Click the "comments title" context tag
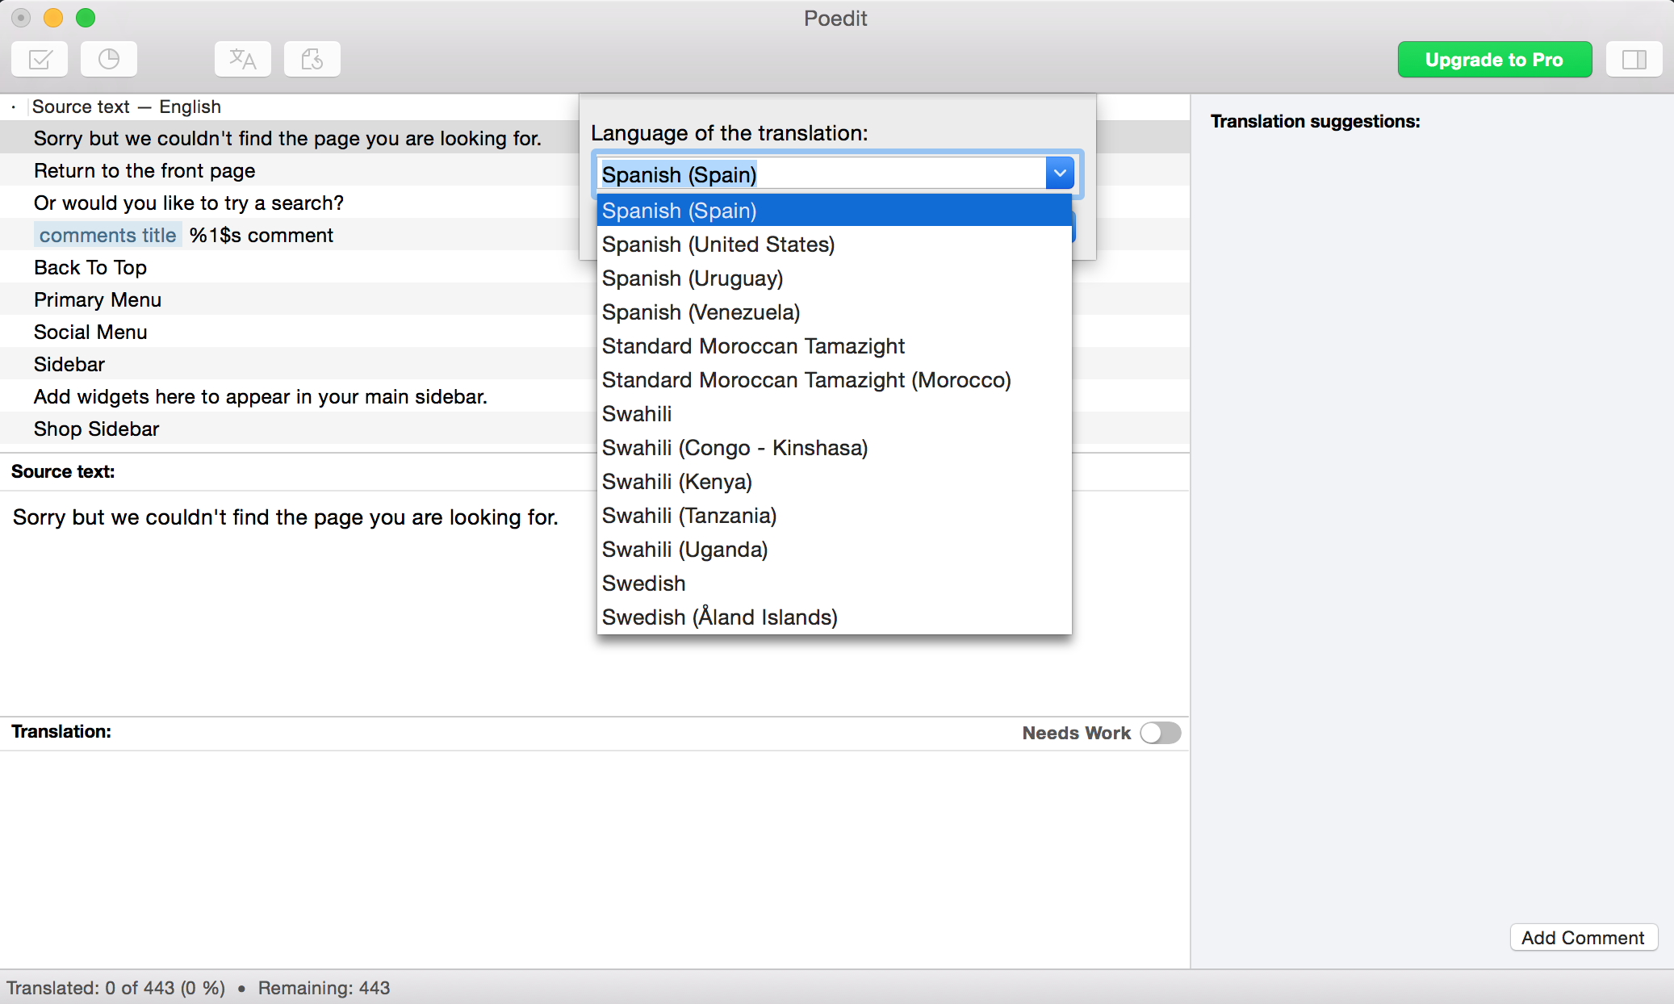 coord(107,235)
